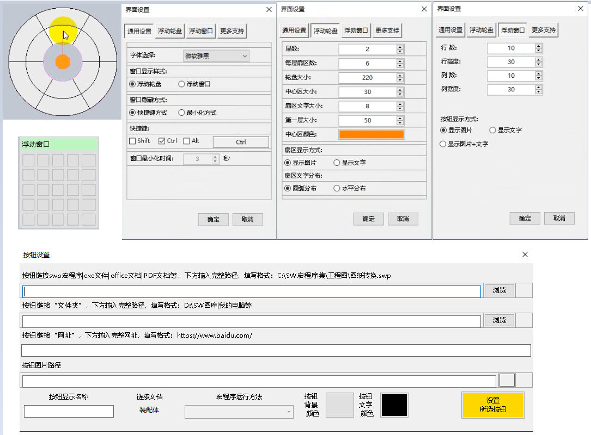
Task: Click 取消 in the general settings dialog
Action: (x=248, y=219)
